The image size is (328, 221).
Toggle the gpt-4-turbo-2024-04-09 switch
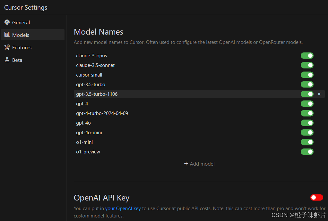pos(307,113)
